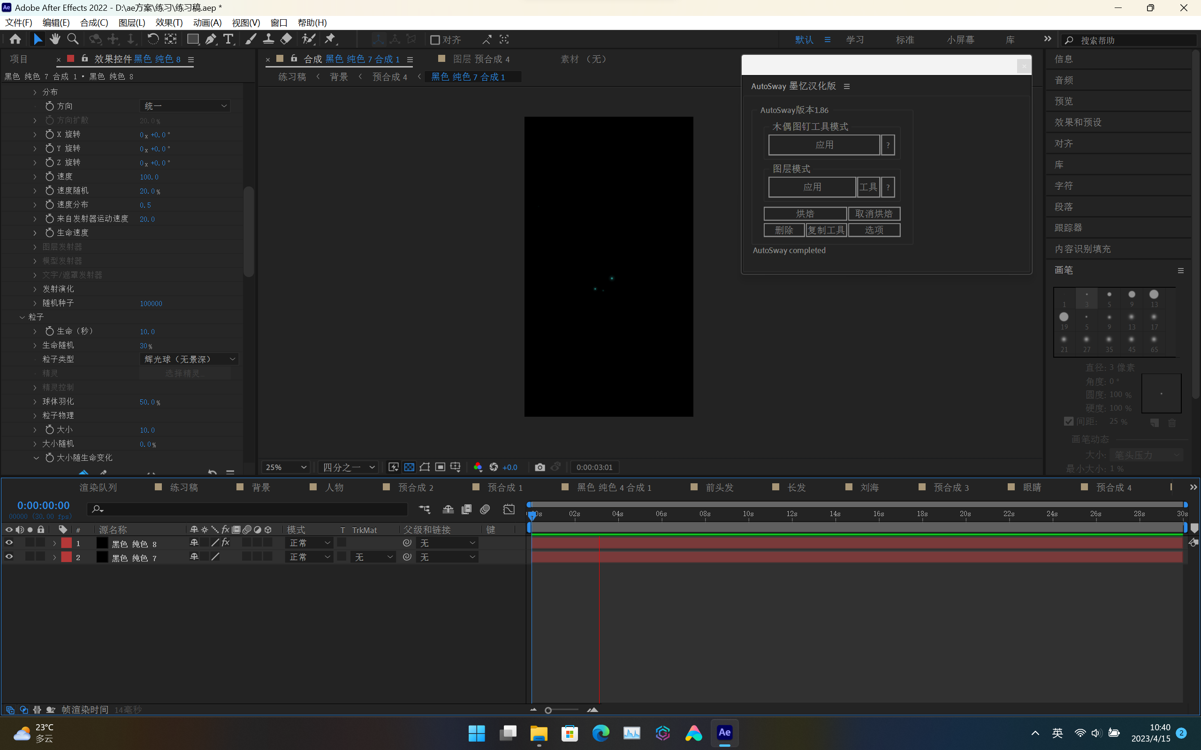Click the 选项 button in AutoSway
1201x750 pixels.
(874, 230)
